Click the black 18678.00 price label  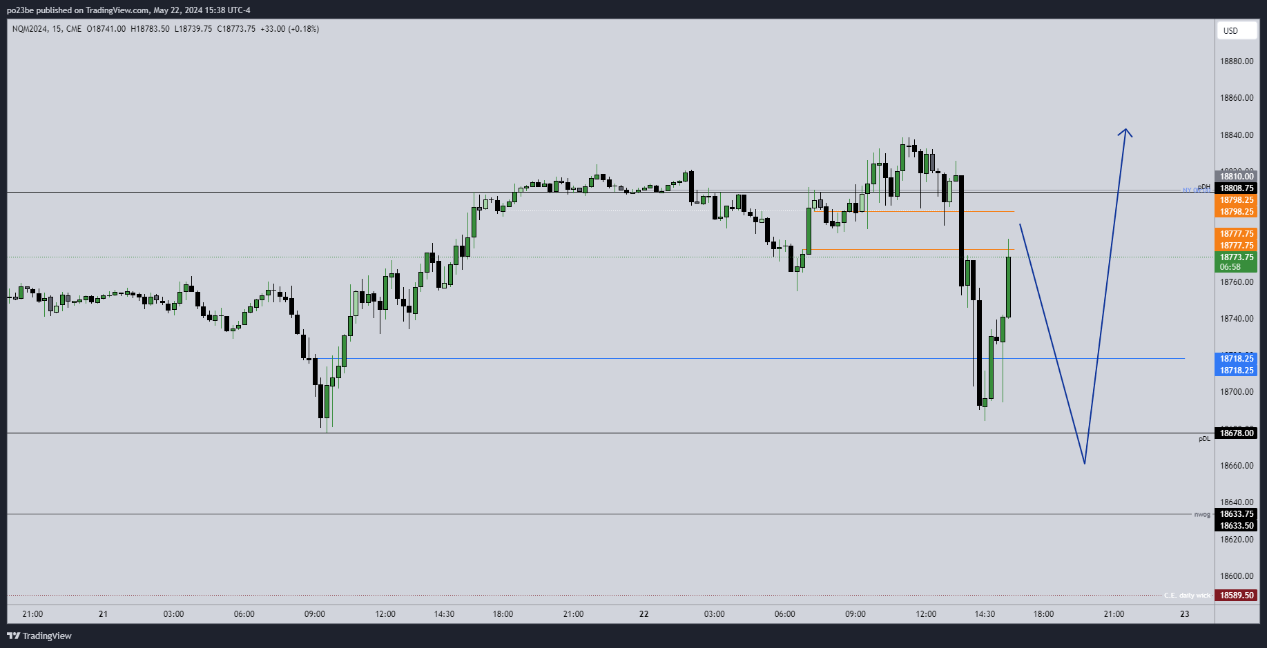1236,433
